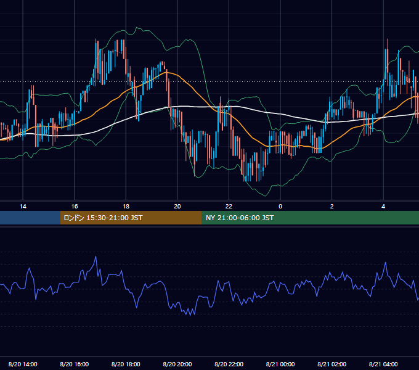419x370 pixels.
Task: Click the 0 hour label on the price chart axis
Action: click(280, 207)
